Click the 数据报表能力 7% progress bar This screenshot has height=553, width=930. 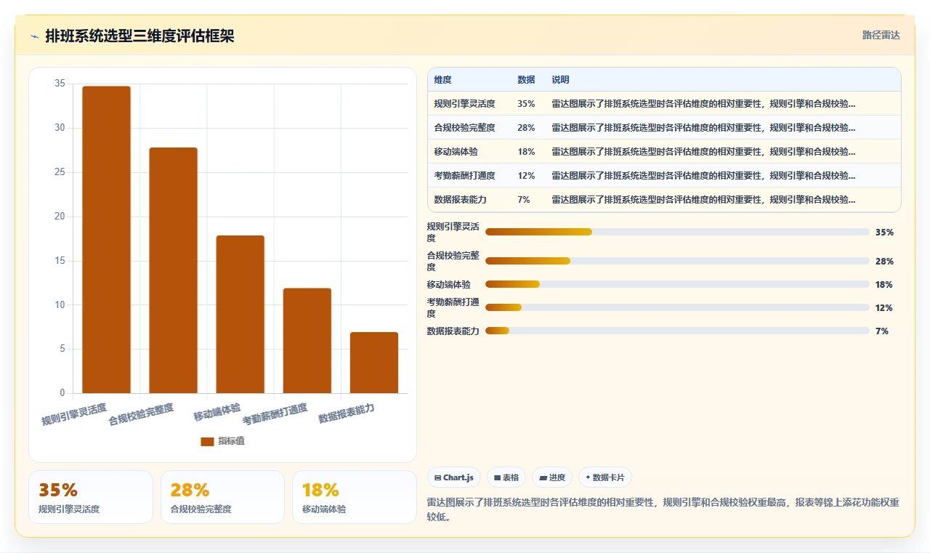click(677, 331)
